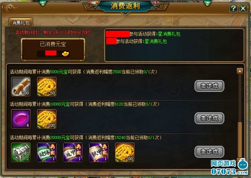
Task: Click the gold coins reward showing 200
Action: point(125,152)
